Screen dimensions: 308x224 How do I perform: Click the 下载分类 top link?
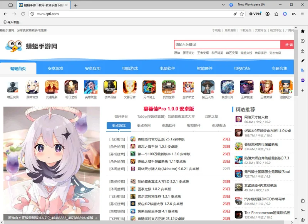click(246, 30)
